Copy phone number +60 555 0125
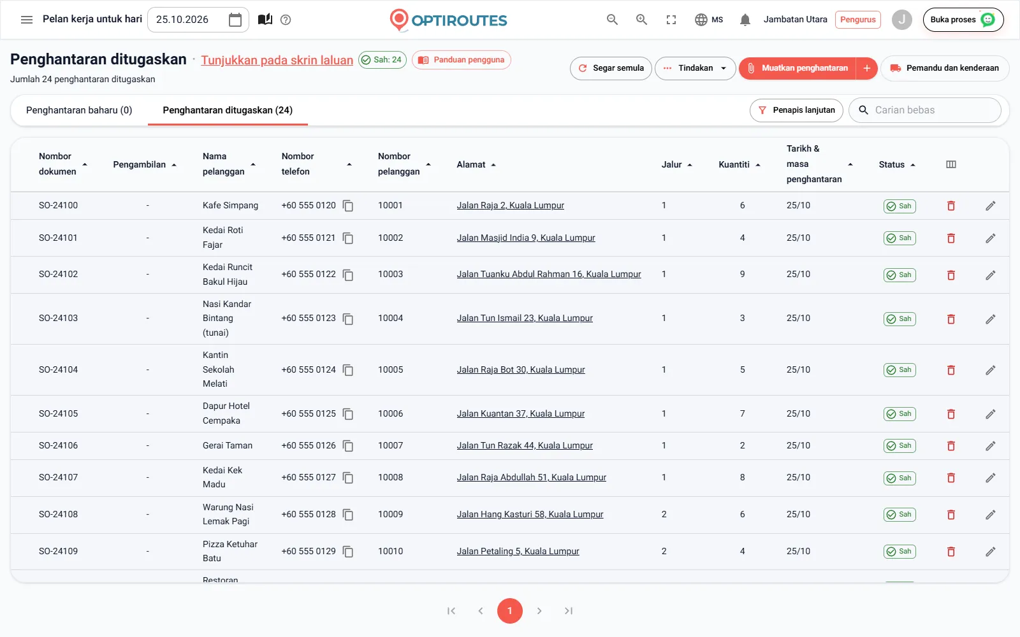The width and height of the screenshot is (1020, 637). click(348, 414)
